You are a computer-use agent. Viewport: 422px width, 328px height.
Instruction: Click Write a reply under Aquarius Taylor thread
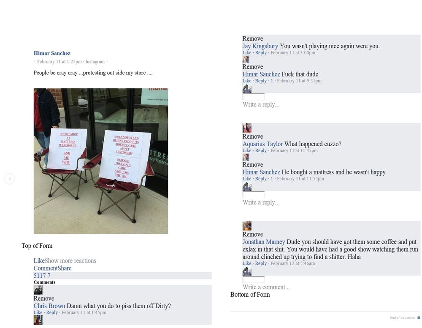pos(261,202)
